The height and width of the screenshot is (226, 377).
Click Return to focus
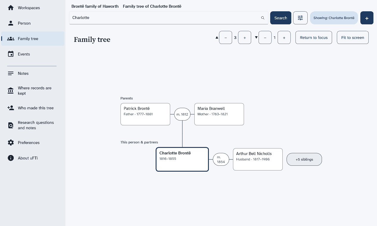(x=314, y=37)
